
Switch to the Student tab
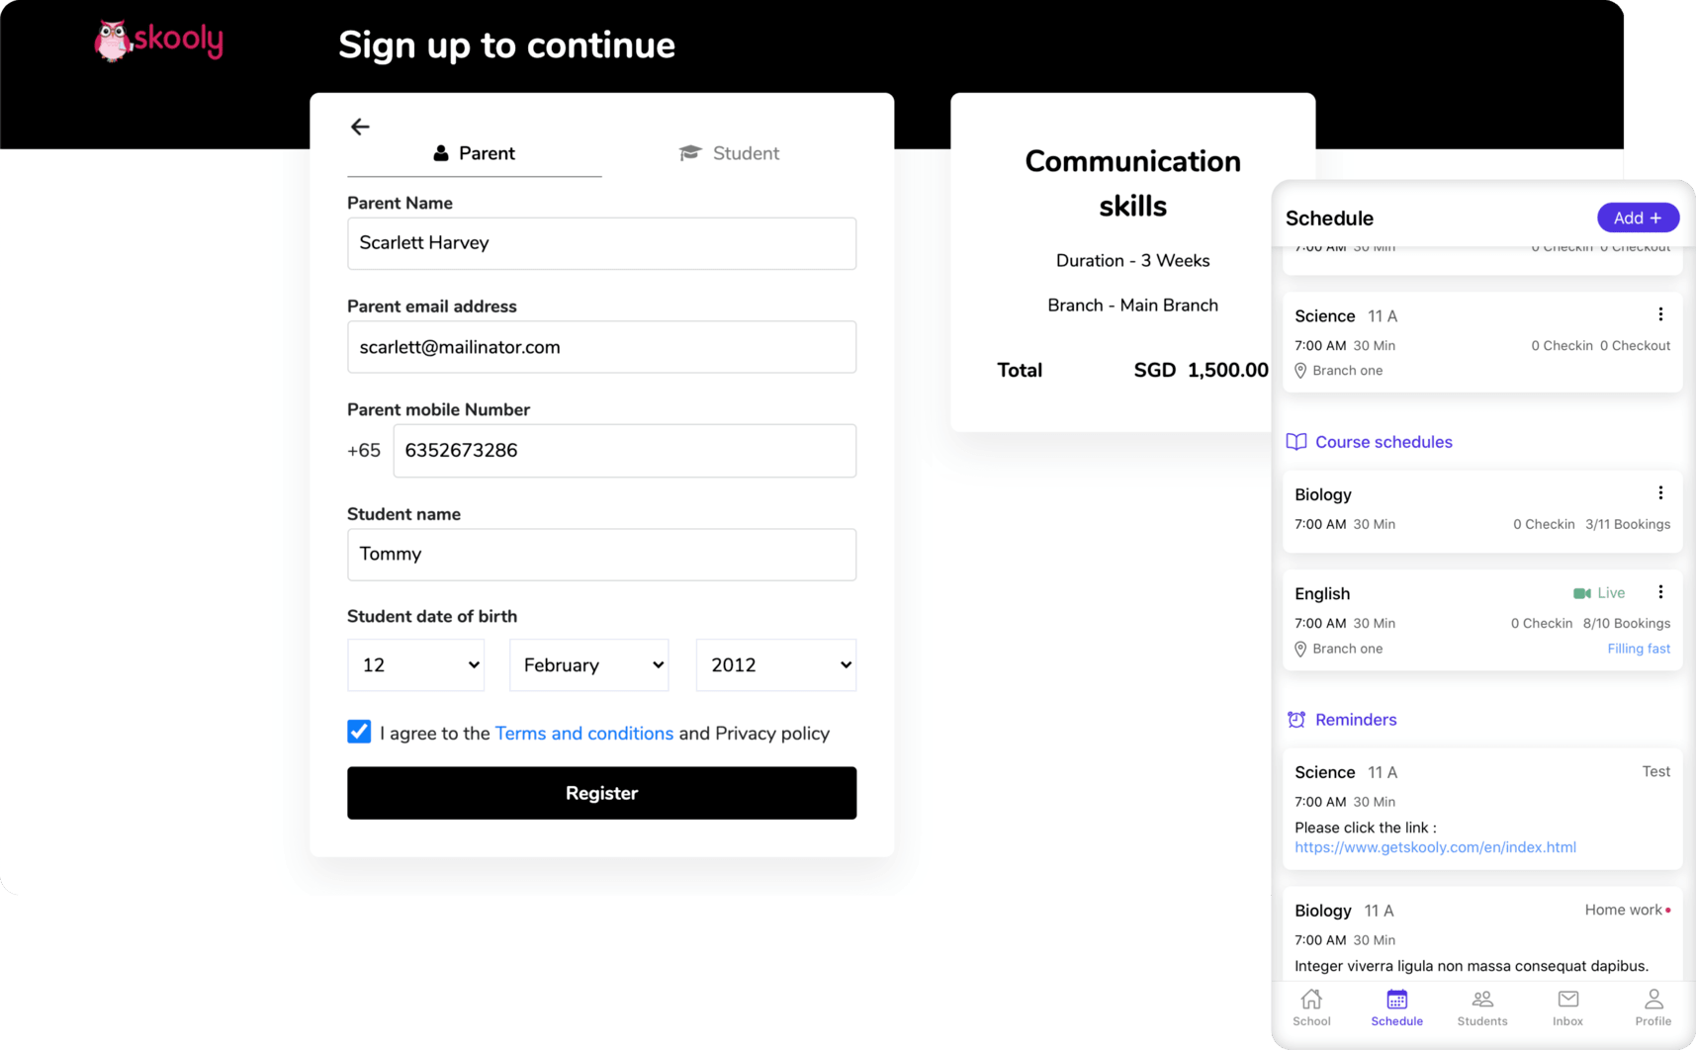coord(729,152)
